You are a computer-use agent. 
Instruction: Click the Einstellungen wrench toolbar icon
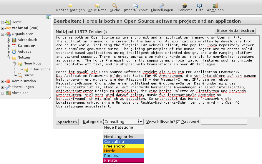[162, 6]
